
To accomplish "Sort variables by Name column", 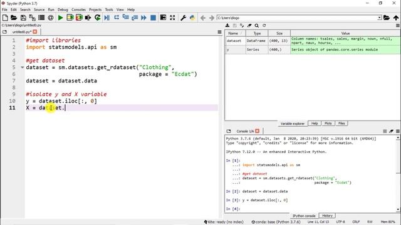I will pyautogui.click(x=236, y=33).
